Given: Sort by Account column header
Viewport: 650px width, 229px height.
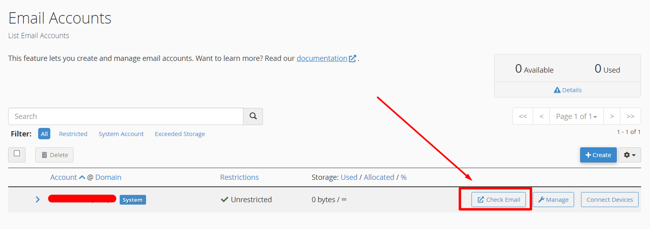Looking at the screenshot, I should click(x=64, y=177).
